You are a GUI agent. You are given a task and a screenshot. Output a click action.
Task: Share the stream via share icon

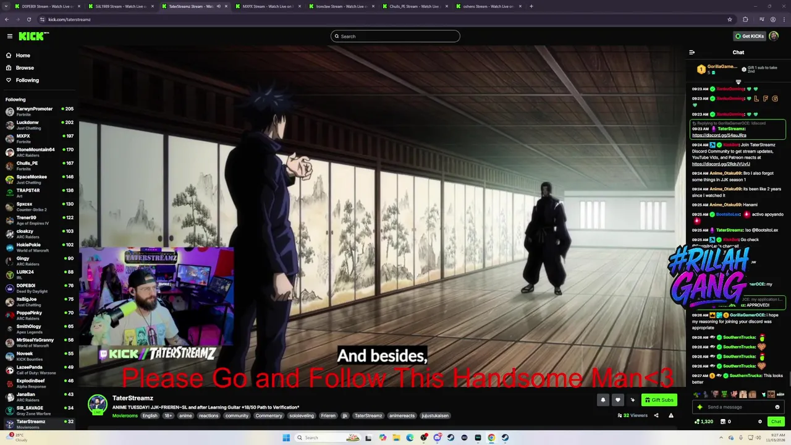(656, 415)
